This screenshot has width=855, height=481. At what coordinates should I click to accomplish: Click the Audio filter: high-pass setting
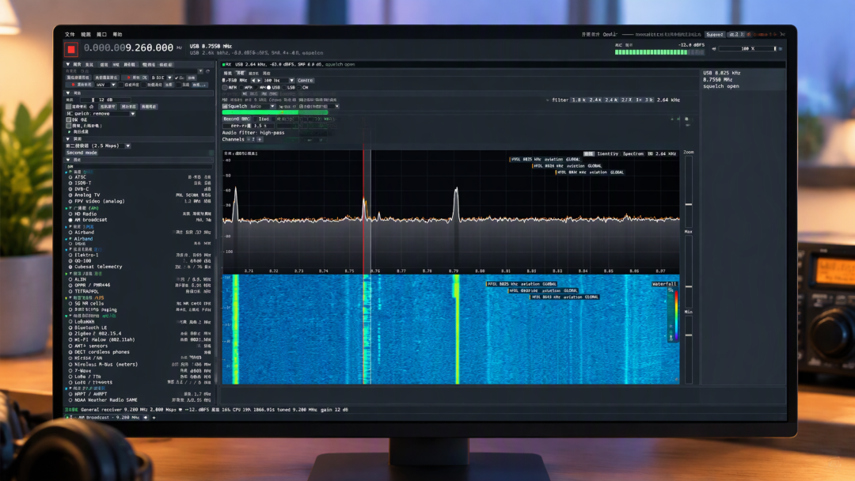pos(253,133)
